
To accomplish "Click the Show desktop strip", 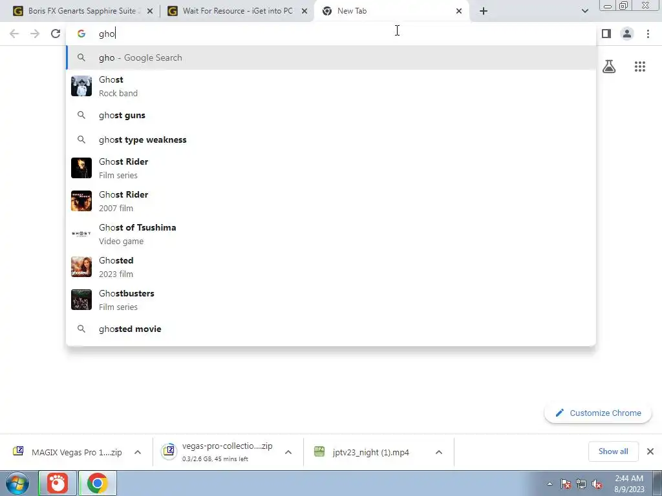I will (x=657, y=483).
